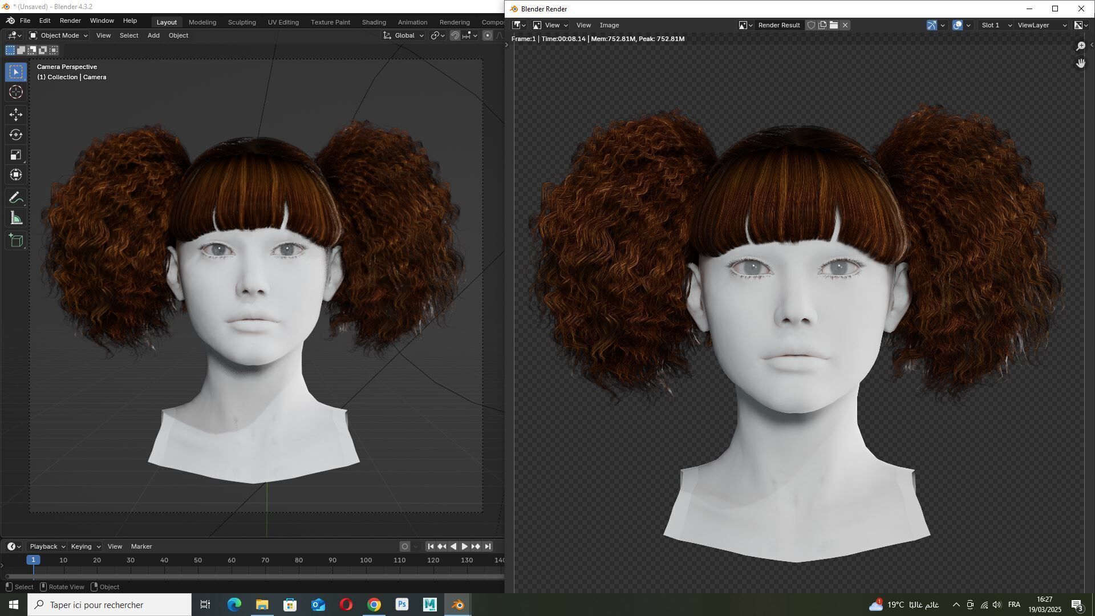Jump to next keyframe

(x=476, y=546)
